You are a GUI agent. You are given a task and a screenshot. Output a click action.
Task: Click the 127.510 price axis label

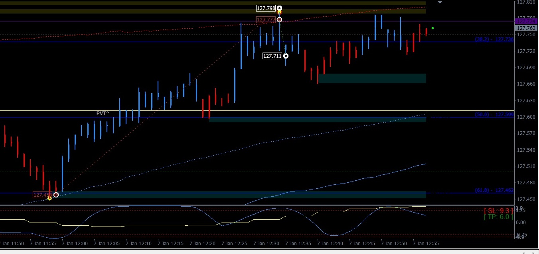coord(526,166)
